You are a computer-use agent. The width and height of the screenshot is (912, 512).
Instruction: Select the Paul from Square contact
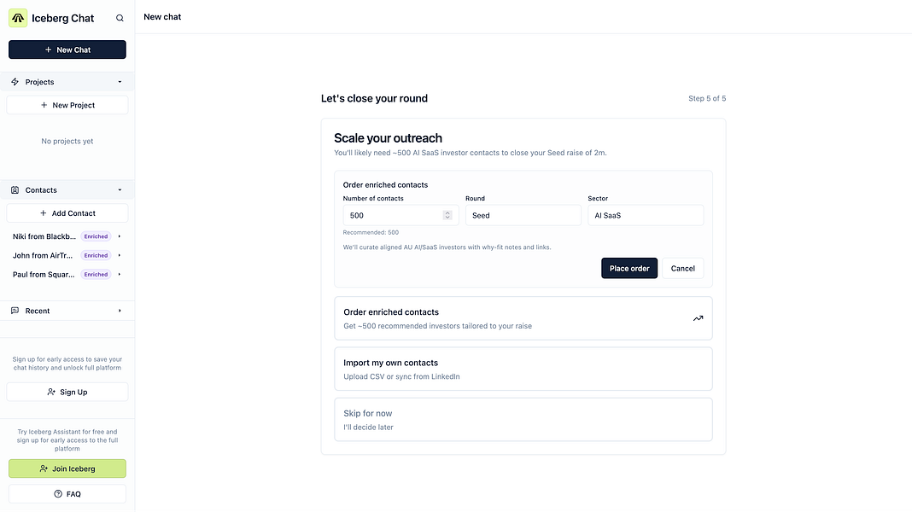44,275
